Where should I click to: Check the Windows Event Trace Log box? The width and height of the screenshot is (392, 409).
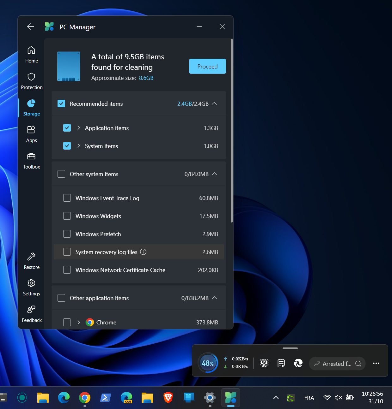click(x=67, y=198)
